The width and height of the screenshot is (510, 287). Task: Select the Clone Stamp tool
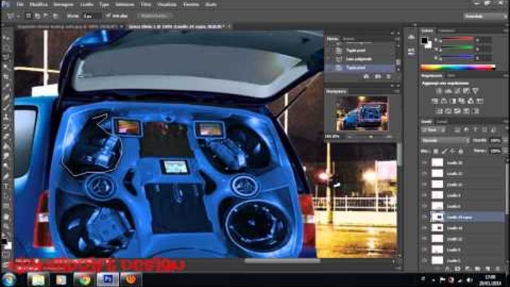[6, 116]
